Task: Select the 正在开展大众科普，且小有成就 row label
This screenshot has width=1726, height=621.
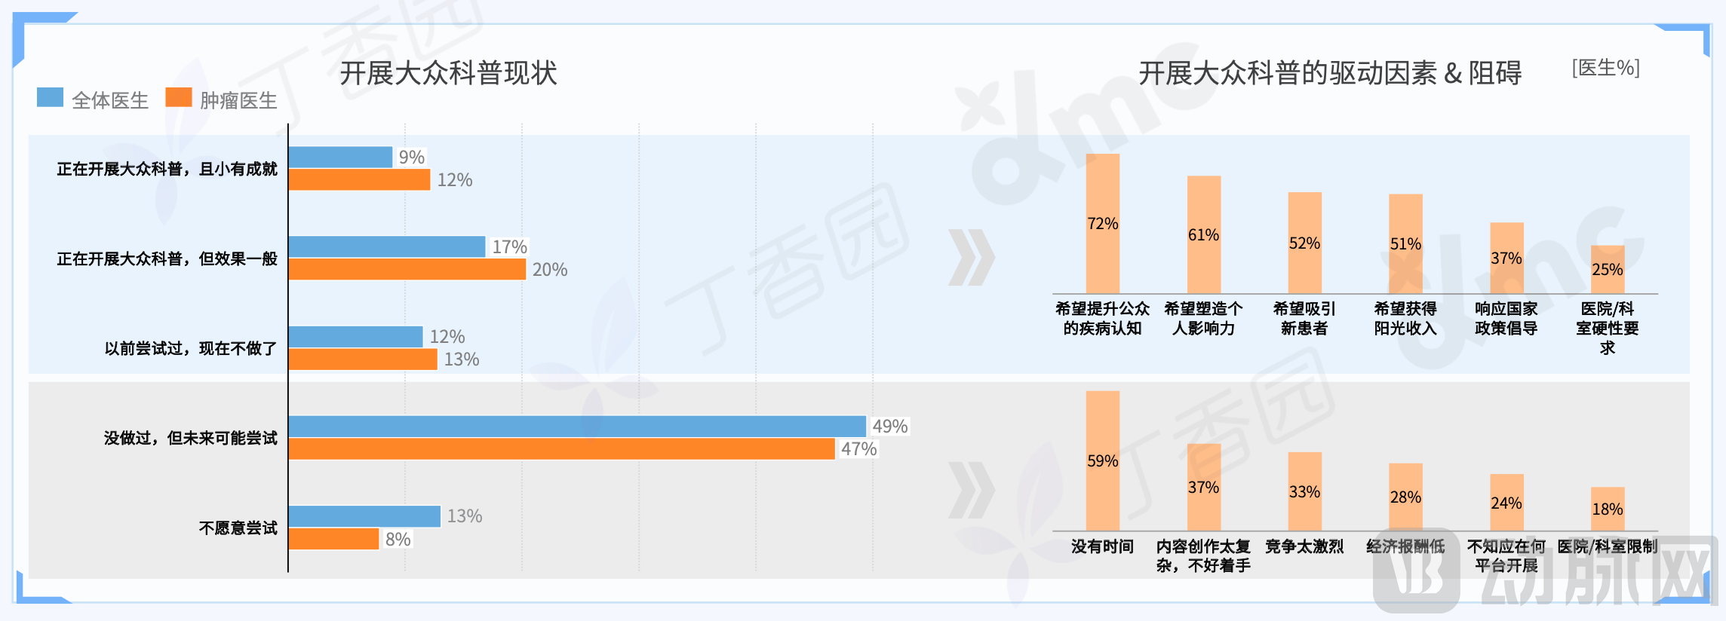Action: pyautogui.click(x=167, y=169)
